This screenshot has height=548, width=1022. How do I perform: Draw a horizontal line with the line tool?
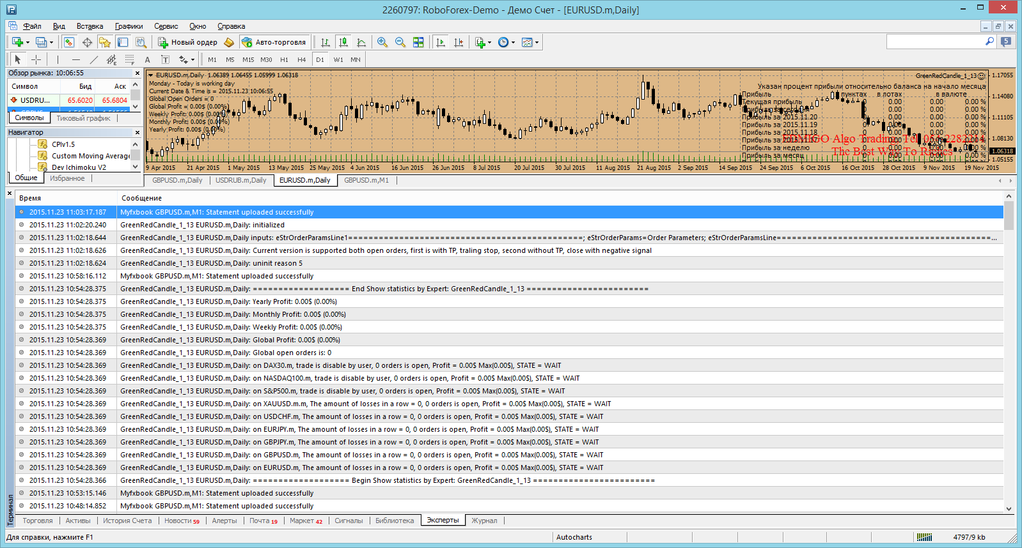pyautogui.click(x=76, y=59)
